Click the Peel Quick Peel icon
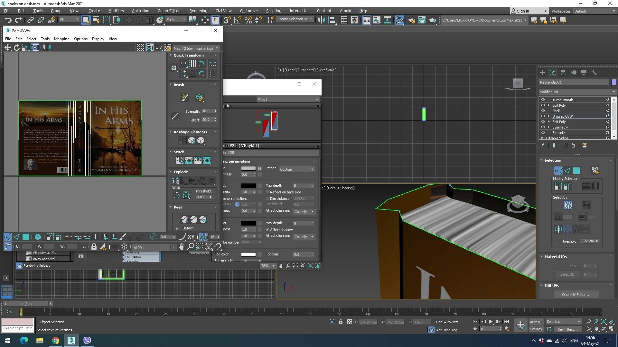Screen dimensions: 618x347 pos(185,220)
